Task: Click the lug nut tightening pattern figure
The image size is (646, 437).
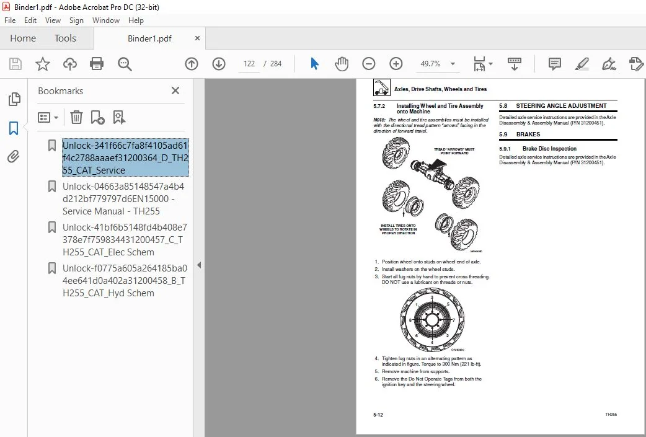Action: [432, 320]
